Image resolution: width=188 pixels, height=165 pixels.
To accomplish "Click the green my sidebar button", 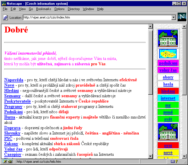I will [x=168, y=105].
